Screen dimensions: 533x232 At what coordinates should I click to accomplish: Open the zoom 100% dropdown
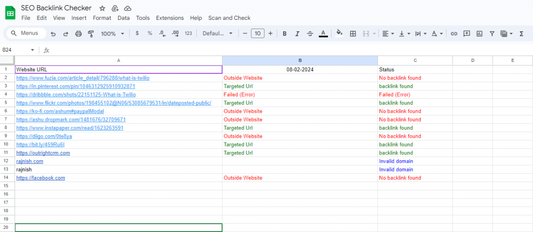pyautogui.click(x=113, y=34)
